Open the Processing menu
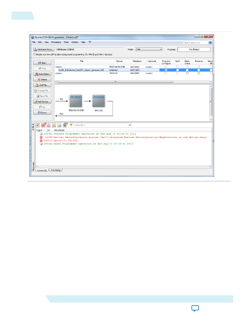Viewport: 251px width, 325px height. pos(56,42)
